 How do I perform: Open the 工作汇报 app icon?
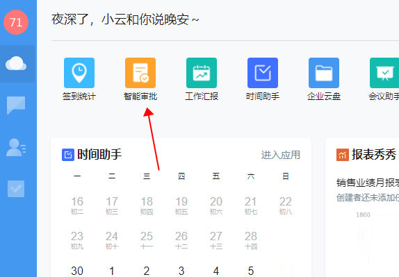(x=202, y=73)
